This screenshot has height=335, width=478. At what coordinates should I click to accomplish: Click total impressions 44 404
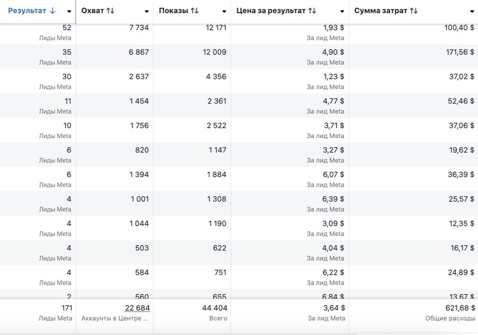(x=215, y=308)
